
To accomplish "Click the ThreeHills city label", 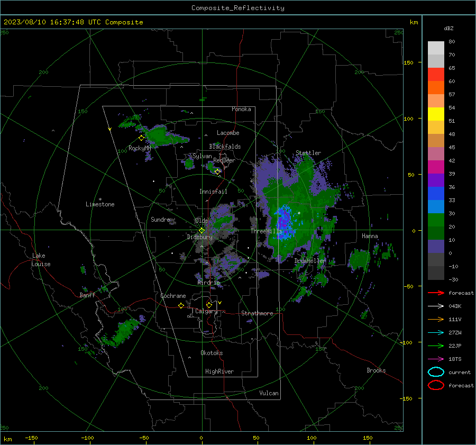I will point(266,231).
